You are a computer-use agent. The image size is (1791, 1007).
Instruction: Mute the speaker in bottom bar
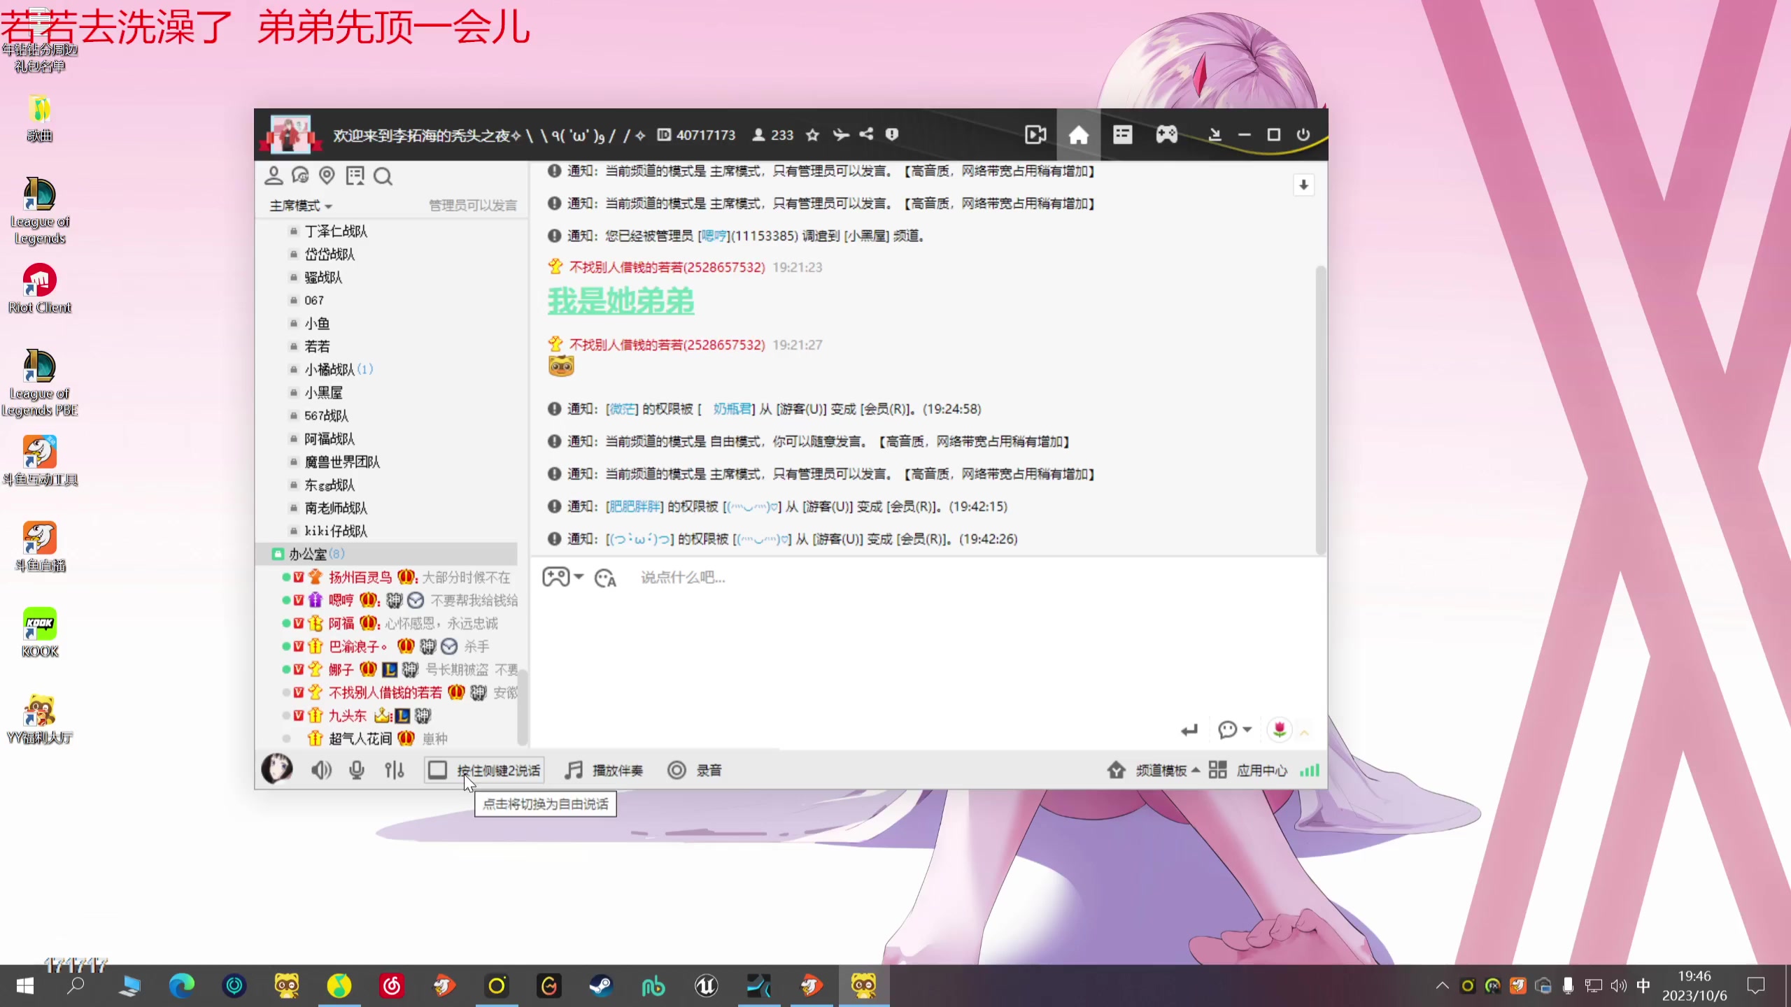321,770
